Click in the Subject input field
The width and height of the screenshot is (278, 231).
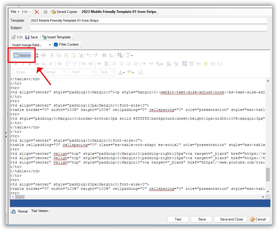pyautogui.click(x=148, y=28)
